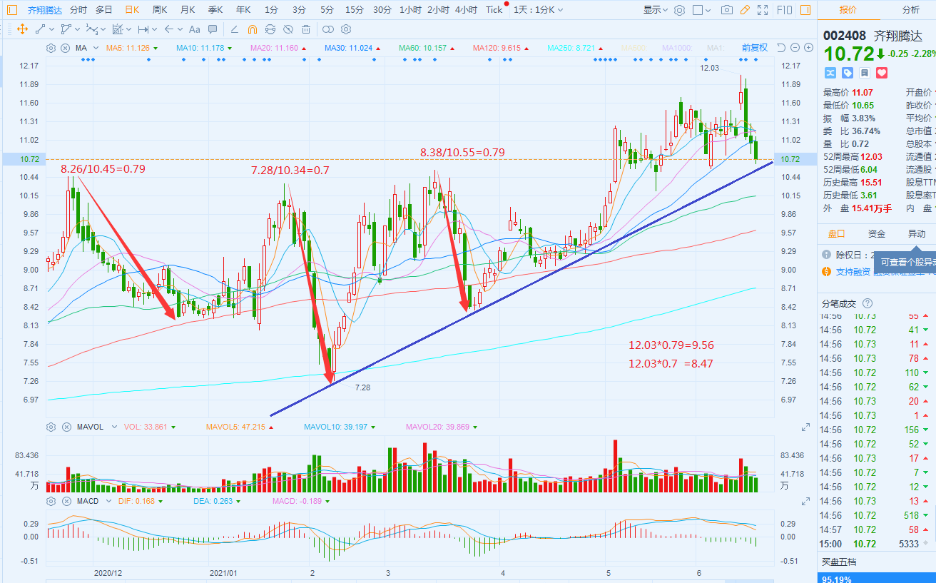Select the chart measurement tool
Image resolution: width=936 pixels, height=583 pixels.
[118, 29]
